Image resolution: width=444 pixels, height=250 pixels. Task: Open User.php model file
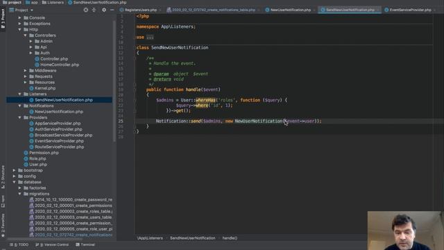(x=38, y=165)
